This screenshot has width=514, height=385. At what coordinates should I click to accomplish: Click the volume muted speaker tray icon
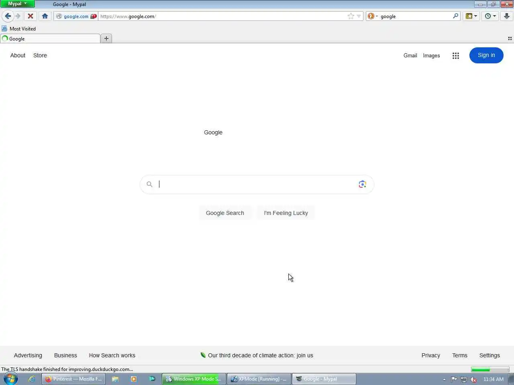(x=474, y=379)
